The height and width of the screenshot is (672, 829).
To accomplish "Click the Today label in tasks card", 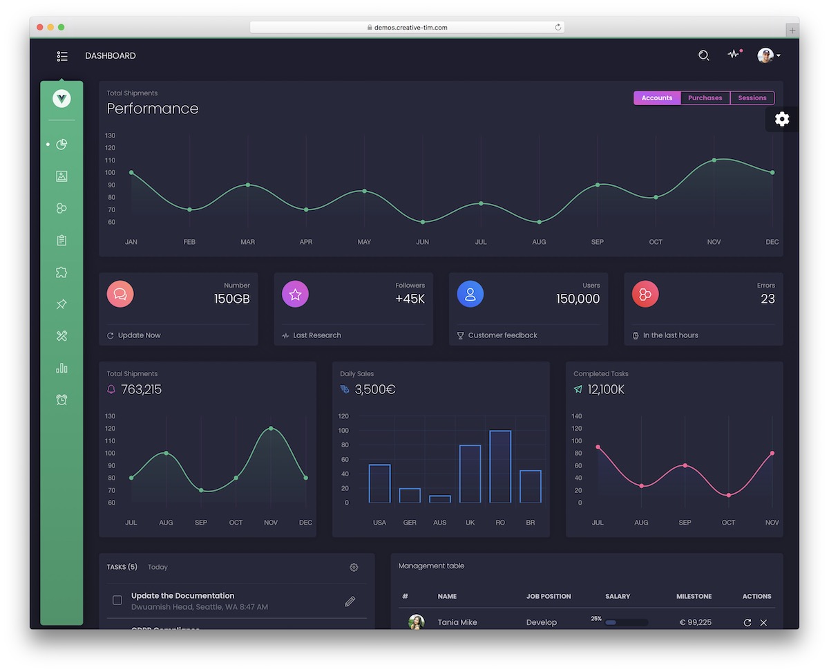I will coord(158,568).
